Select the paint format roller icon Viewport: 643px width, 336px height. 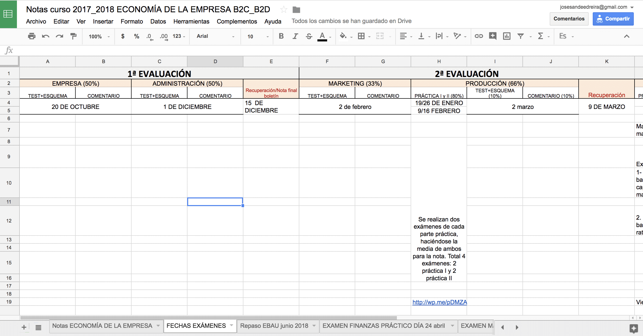pos(74,36)
